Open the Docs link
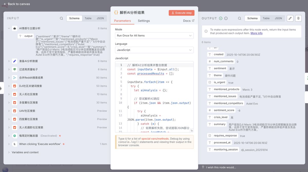 [x=187, y=21]
